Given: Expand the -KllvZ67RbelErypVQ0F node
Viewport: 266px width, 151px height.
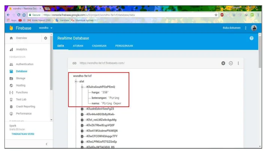Looking at the screenshot, I should click(x=82, y=125).
